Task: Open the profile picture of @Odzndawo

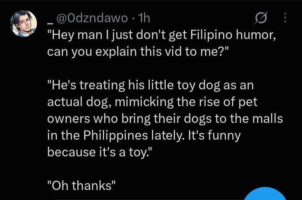Action: pyautogui.click(x=23, y=23)
